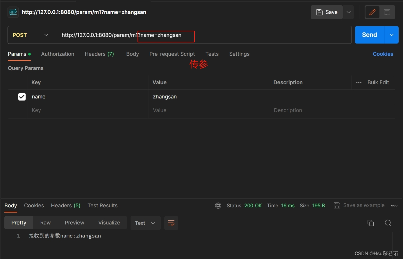This screenshot has height=259, width=403.
Task: Click the request URL input field
Action: pyautogui.click(x=204, y=35)
